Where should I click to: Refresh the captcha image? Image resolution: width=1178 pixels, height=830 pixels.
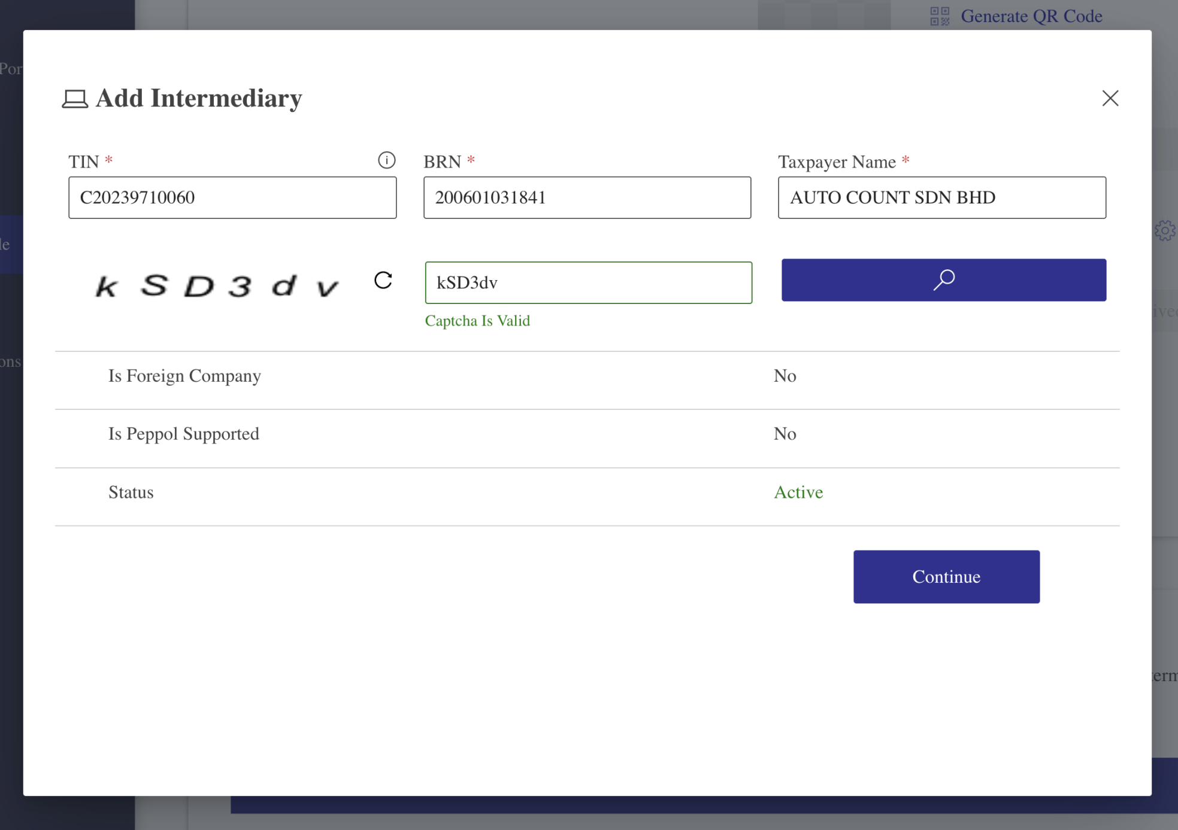pos(383,280)
